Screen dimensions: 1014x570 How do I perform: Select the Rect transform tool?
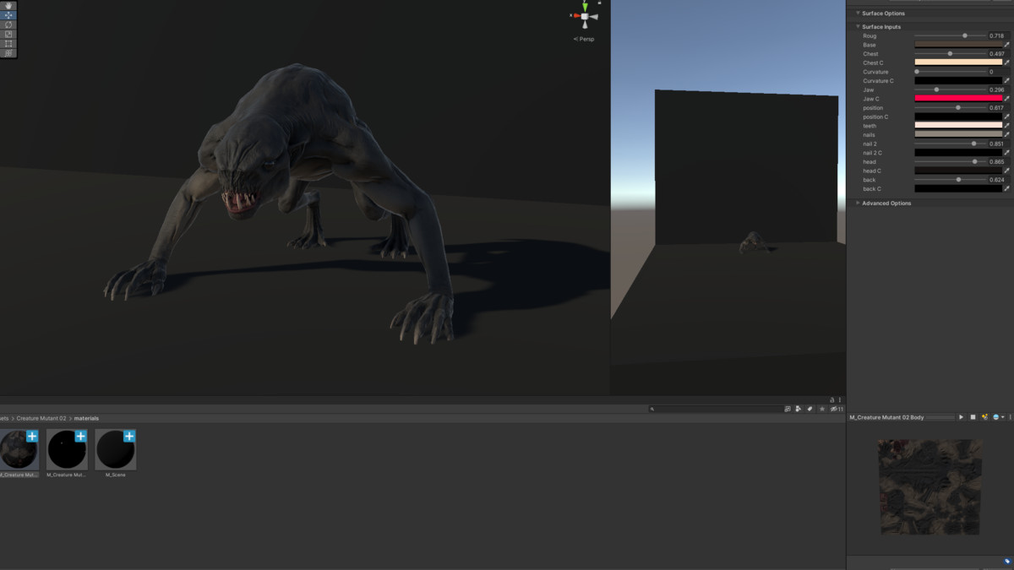point(8,43)
